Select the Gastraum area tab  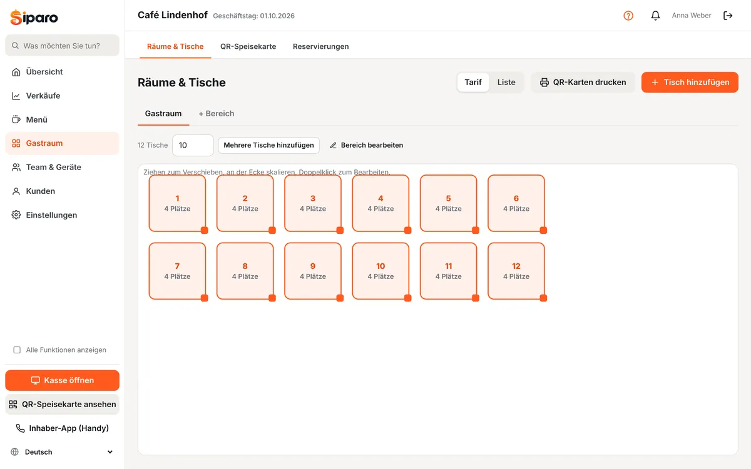click(x=163, y=114)
